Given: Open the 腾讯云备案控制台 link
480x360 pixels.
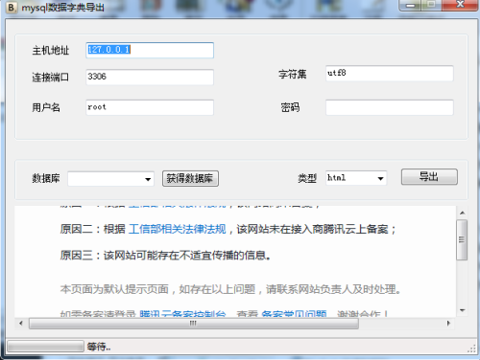Looking at the screenshot, I should coord(182,314).
